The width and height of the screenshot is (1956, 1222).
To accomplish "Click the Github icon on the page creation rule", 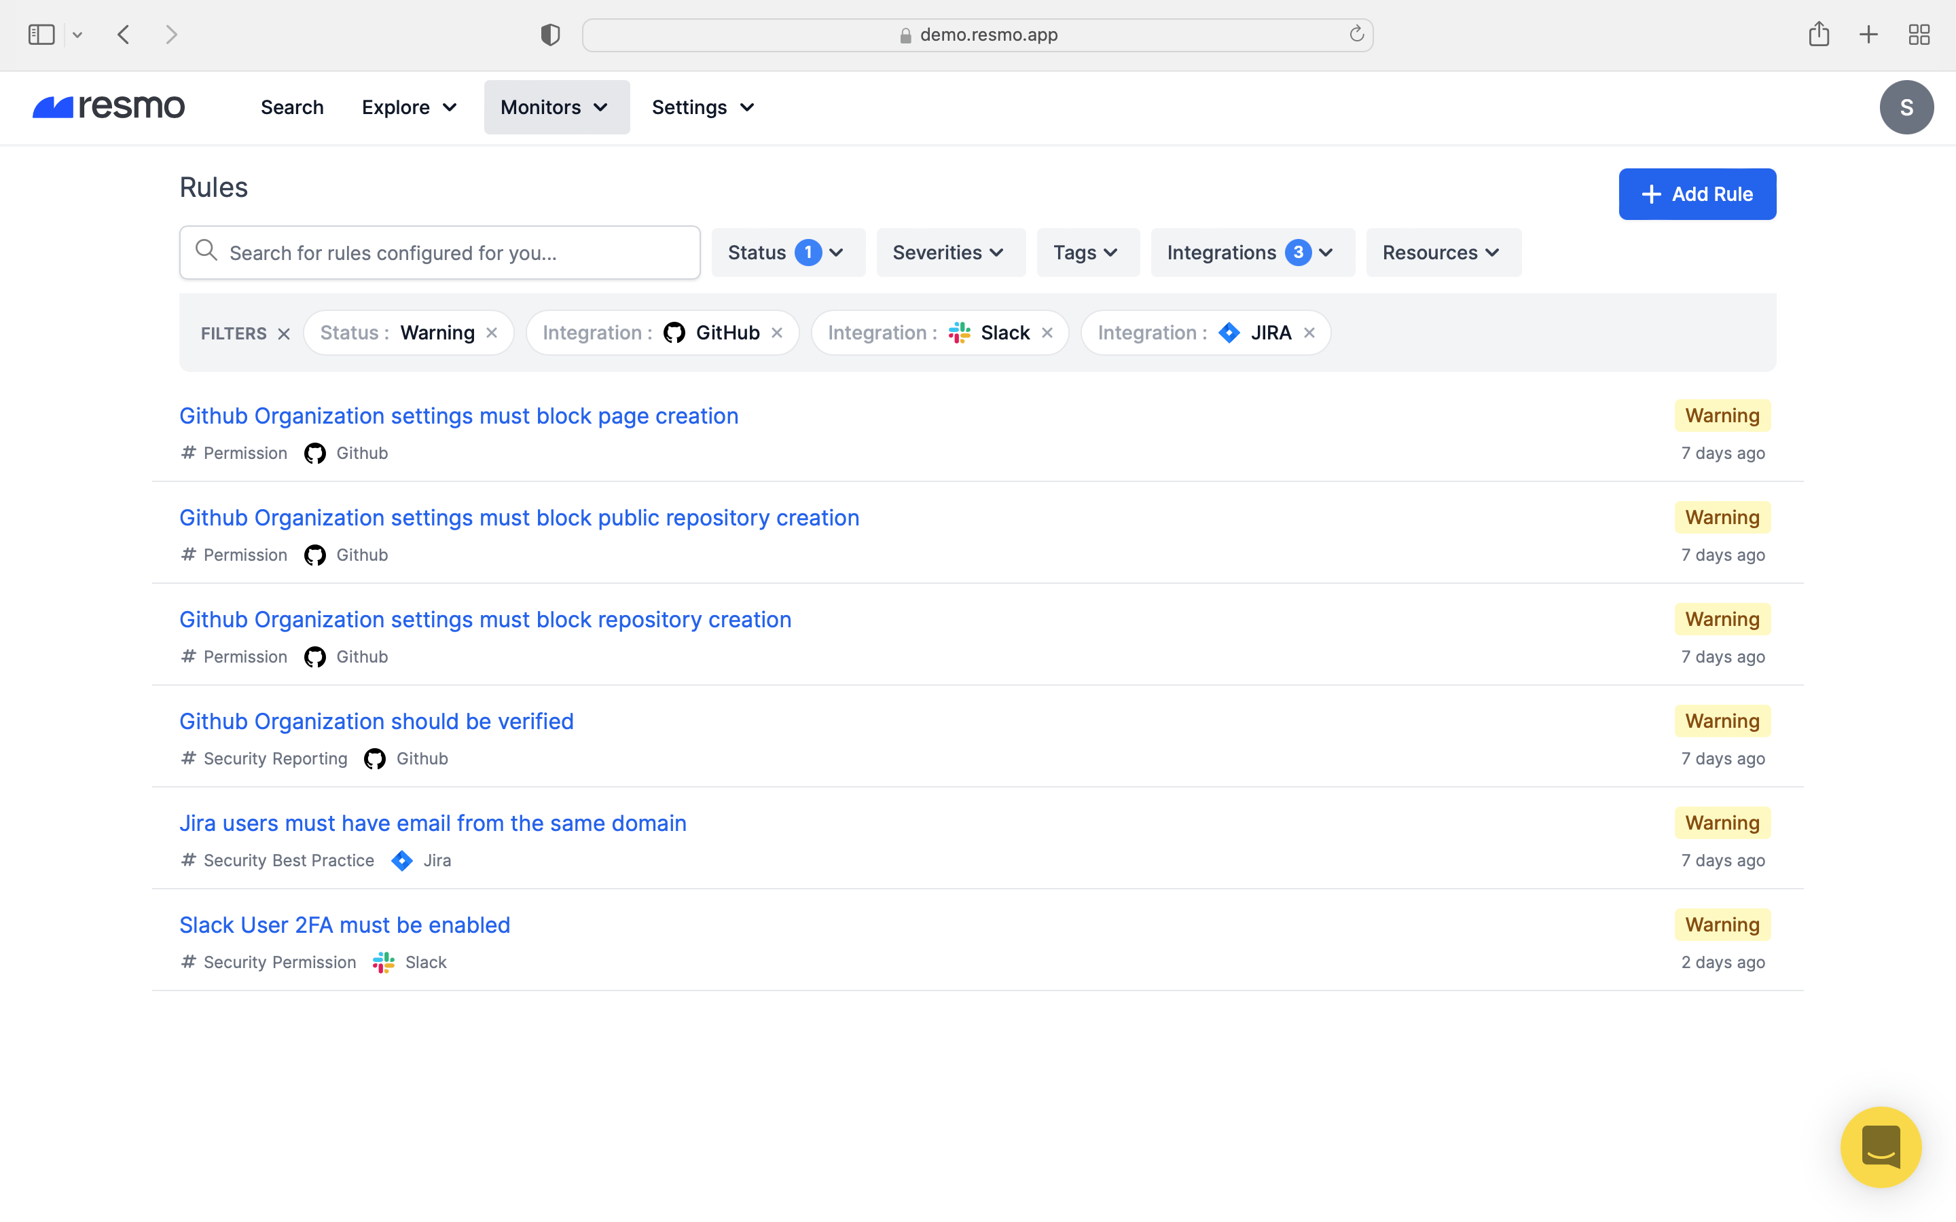I will tap(314, 453).
